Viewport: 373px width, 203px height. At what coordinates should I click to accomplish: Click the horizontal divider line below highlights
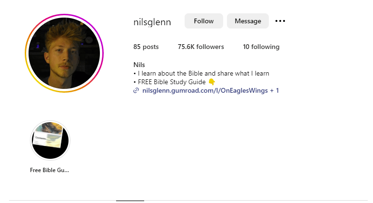(188, 201)
